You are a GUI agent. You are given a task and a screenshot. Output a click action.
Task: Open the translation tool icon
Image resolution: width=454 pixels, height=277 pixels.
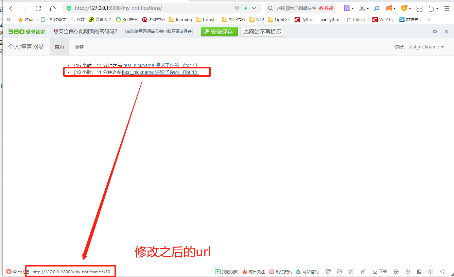[x=347, y=8]
